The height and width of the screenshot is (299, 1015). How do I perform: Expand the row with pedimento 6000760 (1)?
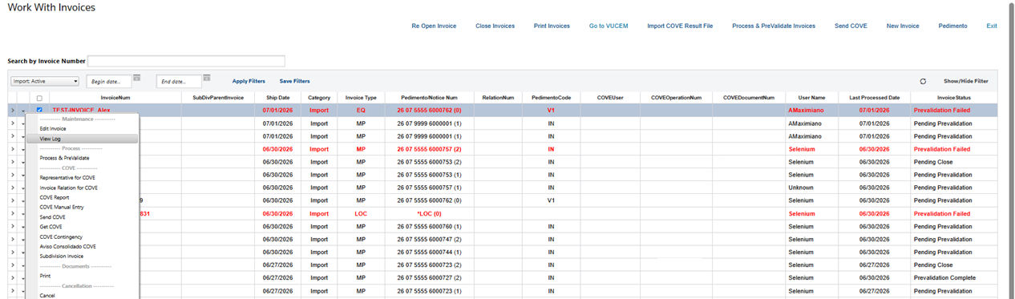(x=12, y=226)
